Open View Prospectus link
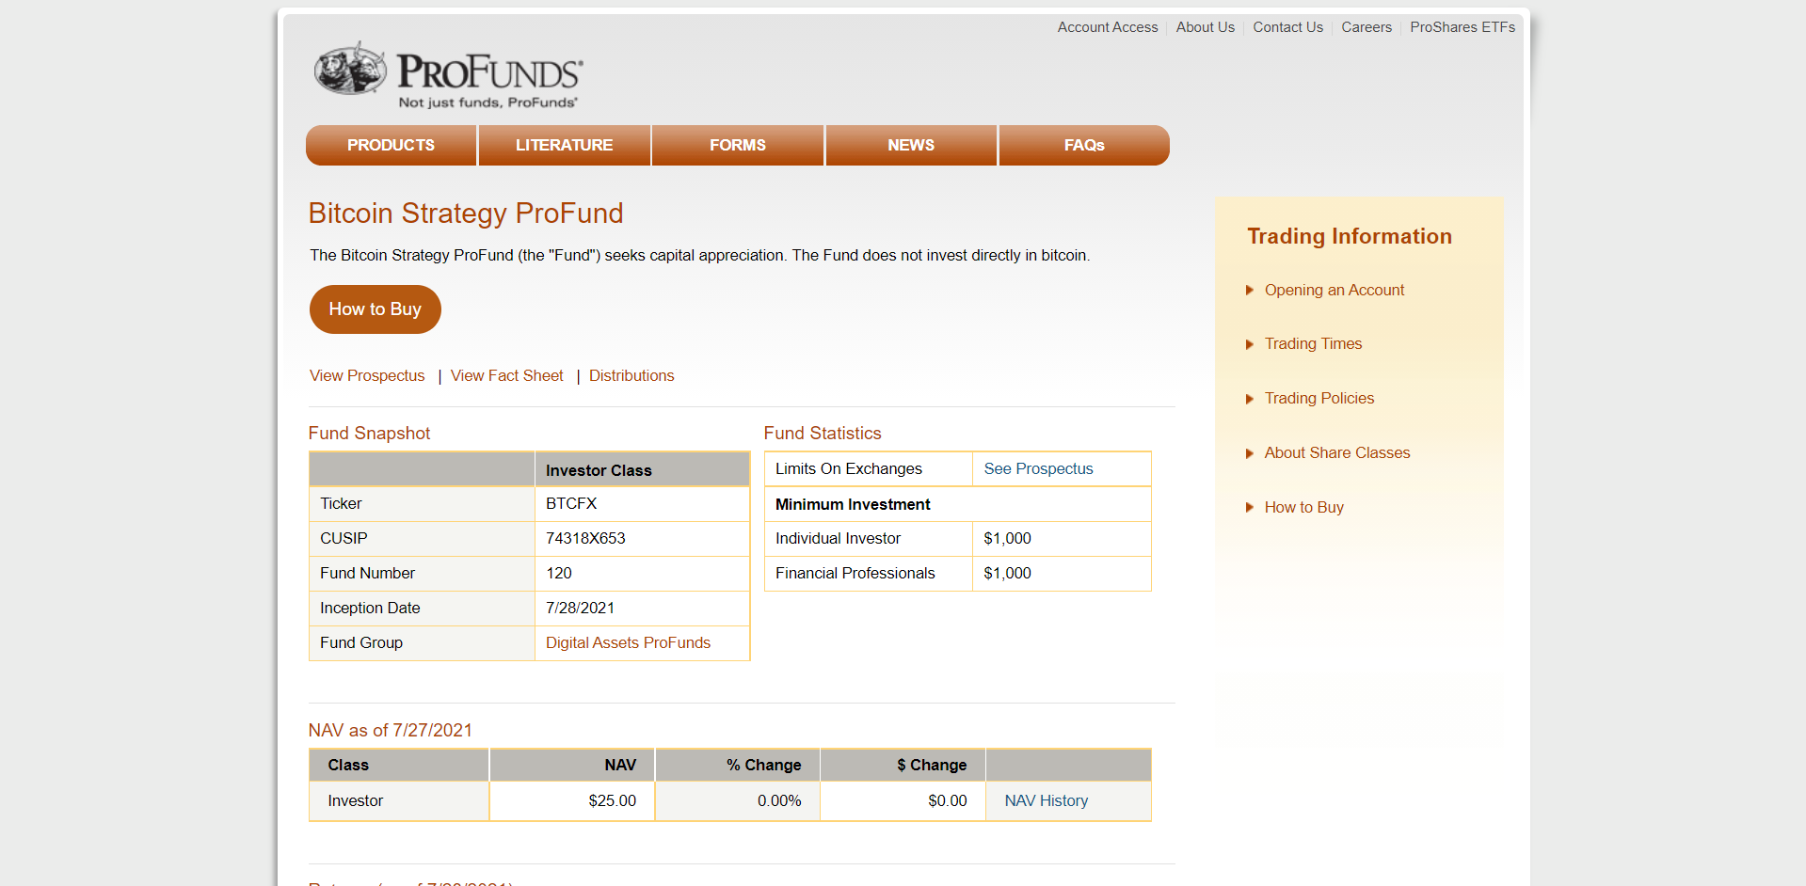 [367, 376]
